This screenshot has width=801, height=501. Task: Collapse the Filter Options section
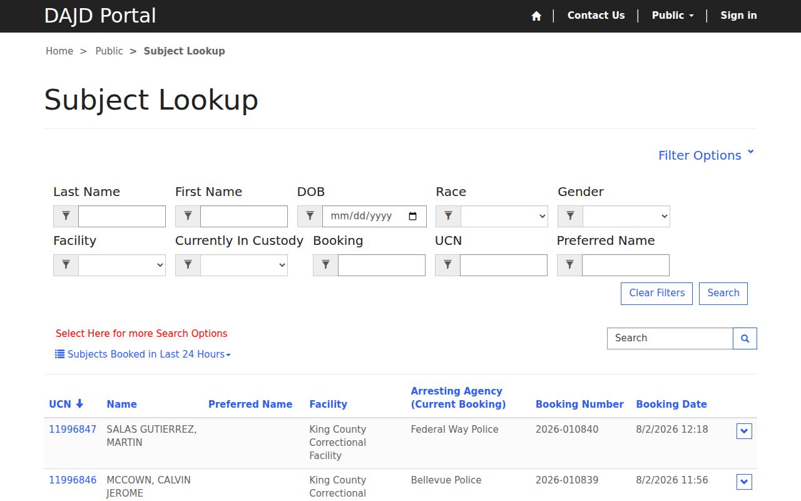tap(707, 155)
